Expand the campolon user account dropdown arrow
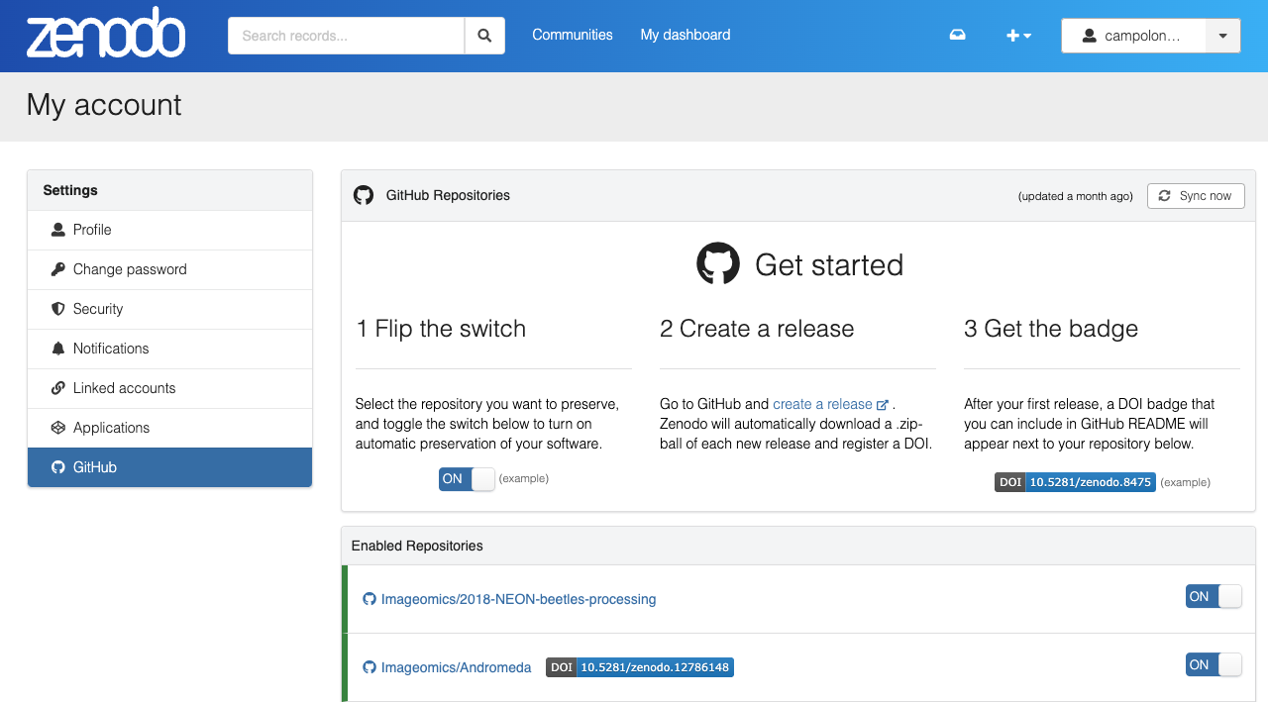 click(1223, 36)
